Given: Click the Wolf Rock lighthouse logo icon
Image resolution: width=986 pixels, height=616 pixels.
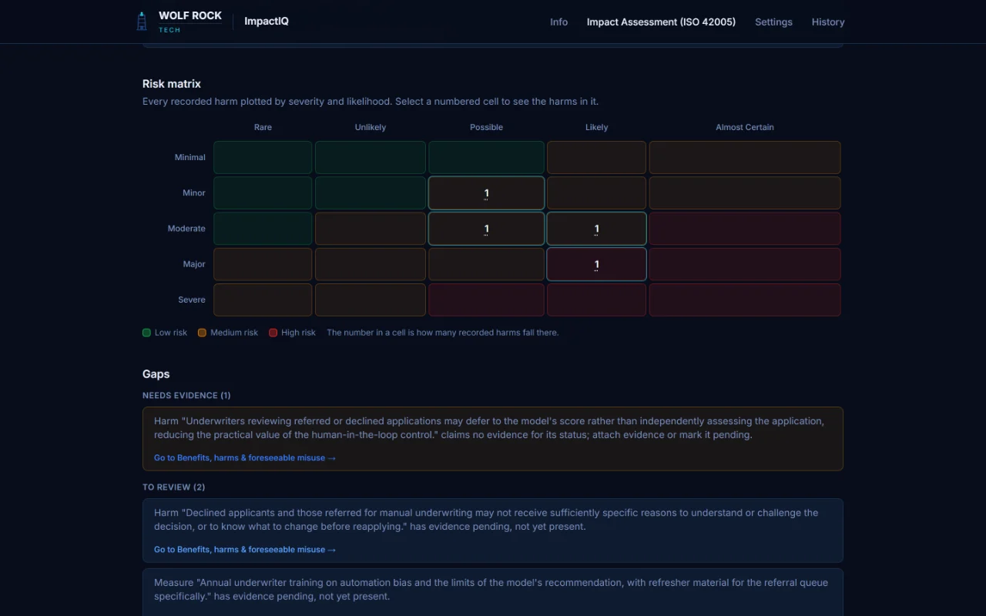Looking at the screenshot, I should click(x=142, y=22).
